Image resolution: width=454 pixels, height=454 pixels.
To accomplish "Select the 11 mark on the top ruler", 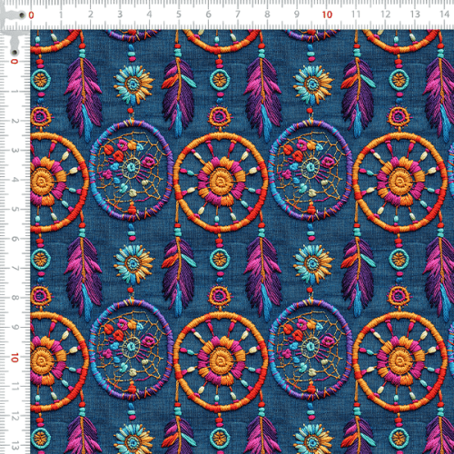I will tap(356, 15).
